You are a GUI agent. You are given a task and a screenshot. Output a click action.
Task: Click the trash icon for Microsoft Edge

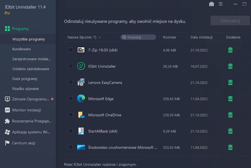(230, 99)
